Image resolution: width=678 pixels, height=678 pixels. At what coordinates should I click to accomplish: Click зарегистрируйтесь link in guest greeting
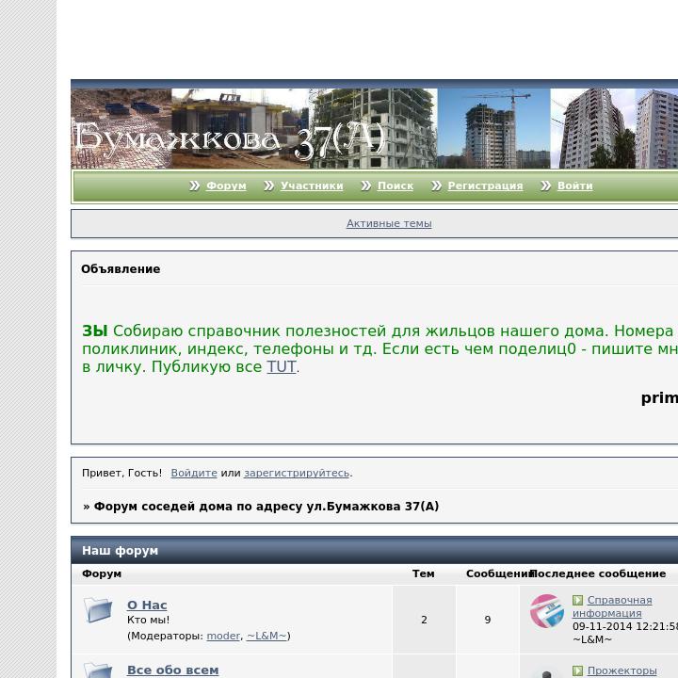pyautogui.click(x=297, y=473)
